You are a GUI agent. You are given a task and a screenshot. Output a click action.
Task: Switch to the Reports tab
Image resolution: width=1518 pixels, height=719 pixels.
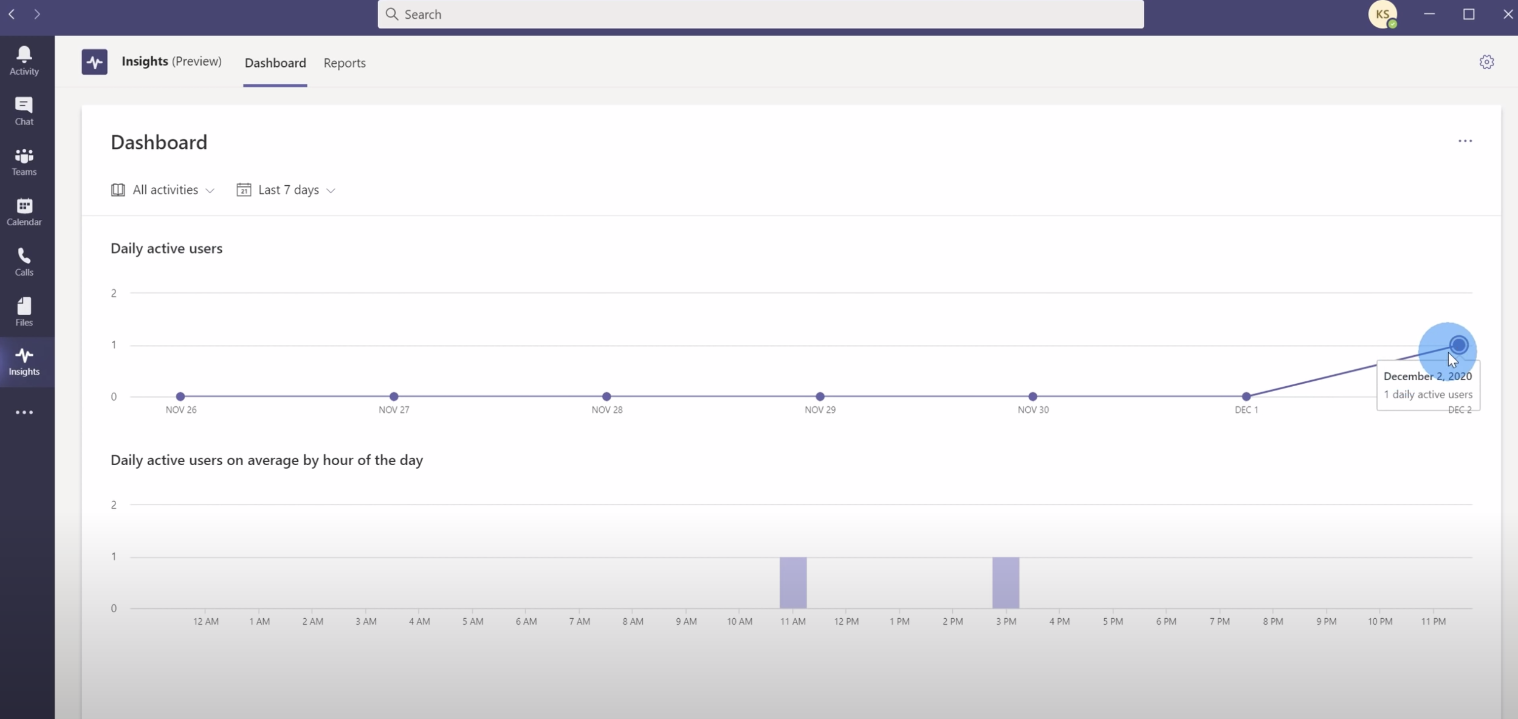pos(345,63)
